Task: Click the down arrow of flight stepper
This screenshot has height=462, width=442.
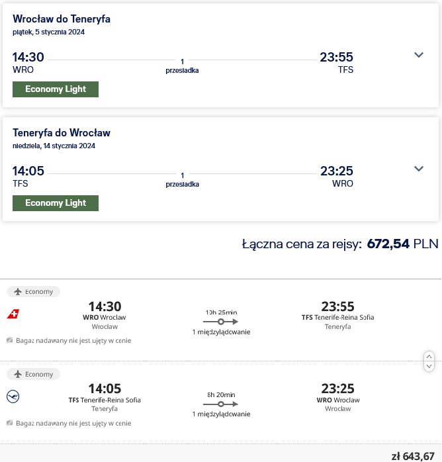Action: (x=429, y=366)
